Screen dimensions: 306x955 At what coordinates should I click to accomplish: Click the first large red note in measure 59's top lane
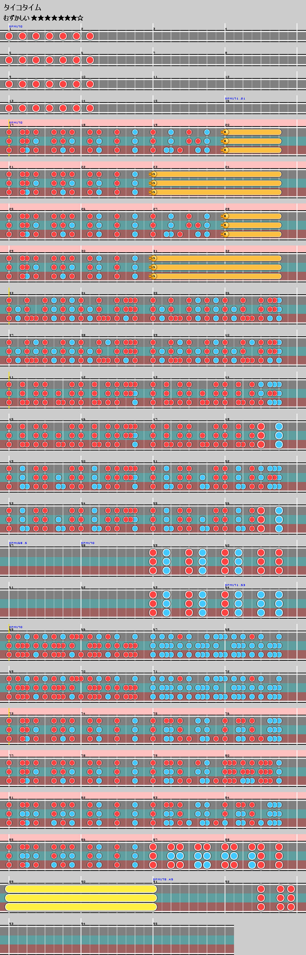(x=153, y=553)
